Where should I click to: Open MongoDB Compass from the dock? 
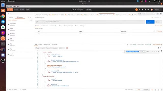pos(3,27)
